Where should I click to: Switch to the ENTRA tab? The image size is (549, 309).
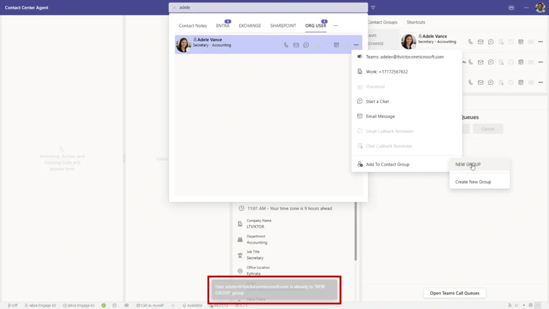(222, 26)
